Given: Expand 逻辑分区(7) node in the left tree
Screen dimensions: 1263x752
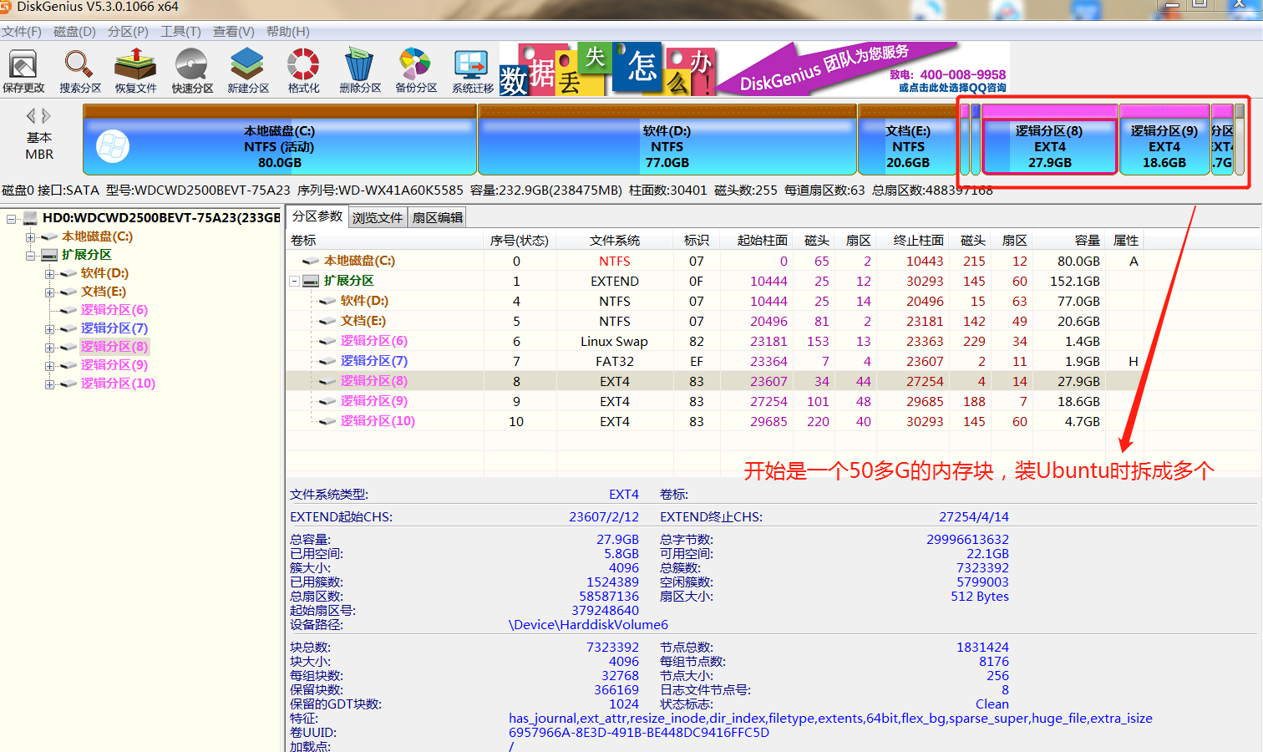Looking at the screenshot, I should 49,329.
